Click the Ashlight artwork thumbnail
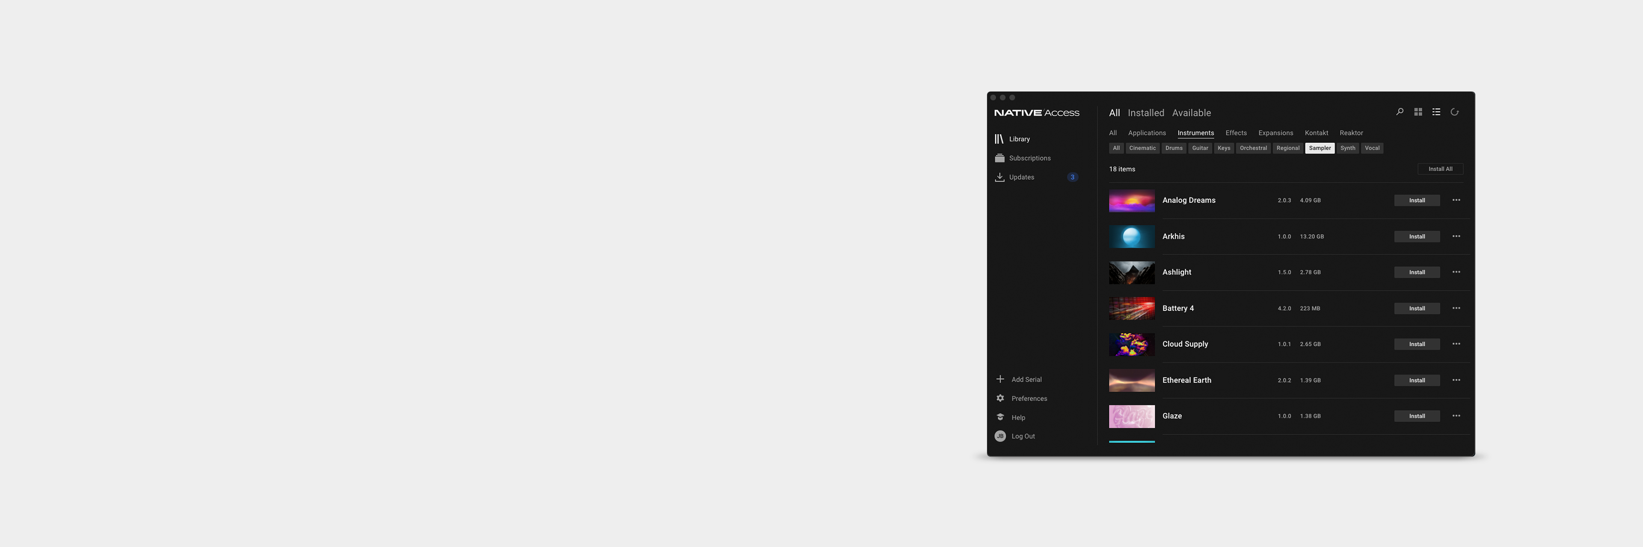The width and height of the screenshot is (1643, 547). point(1131,273)
